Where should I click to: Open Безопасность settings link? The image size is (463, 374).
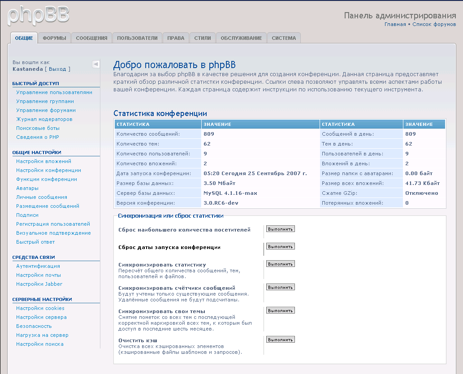pos(34,326)
